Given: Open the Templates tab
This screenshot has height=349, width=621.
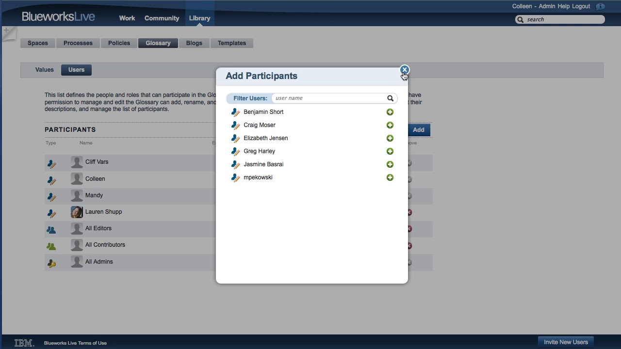Looking at the screenshot, I should click(231, 43).
